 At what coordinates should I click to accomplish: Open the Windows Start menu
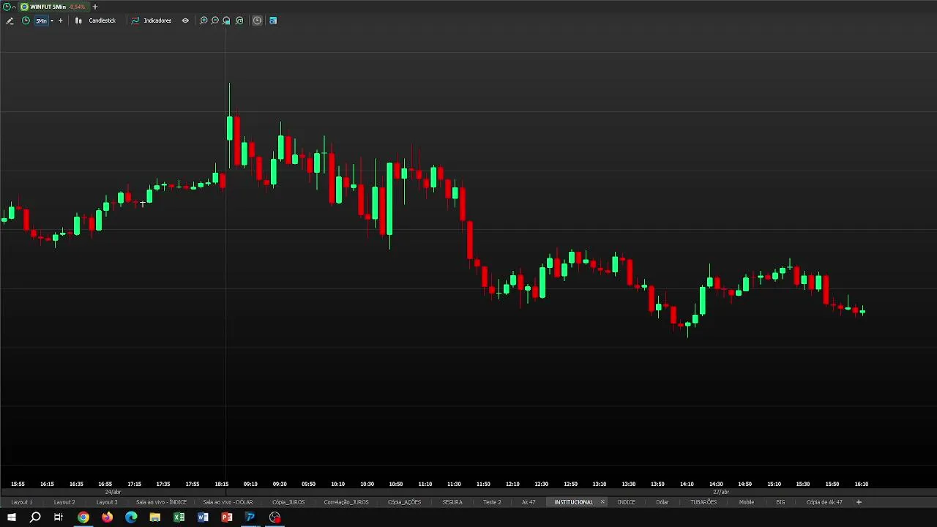click(x=12, y=517)
